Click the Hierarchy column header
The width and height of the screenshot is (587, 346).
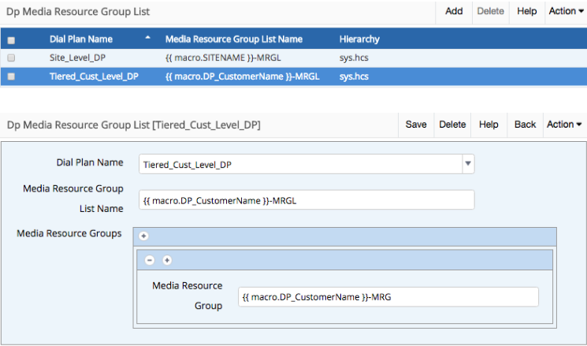pos(359,39)
